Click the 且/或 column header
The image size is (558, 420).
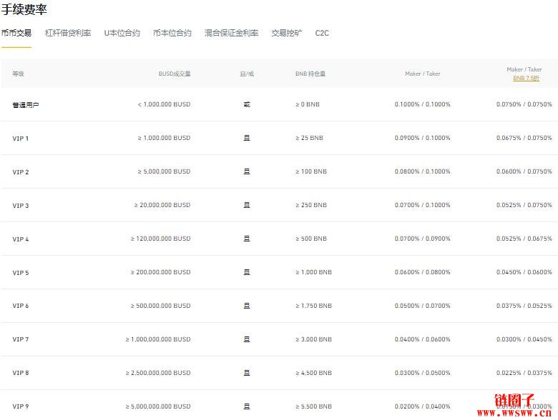(247, 74)
